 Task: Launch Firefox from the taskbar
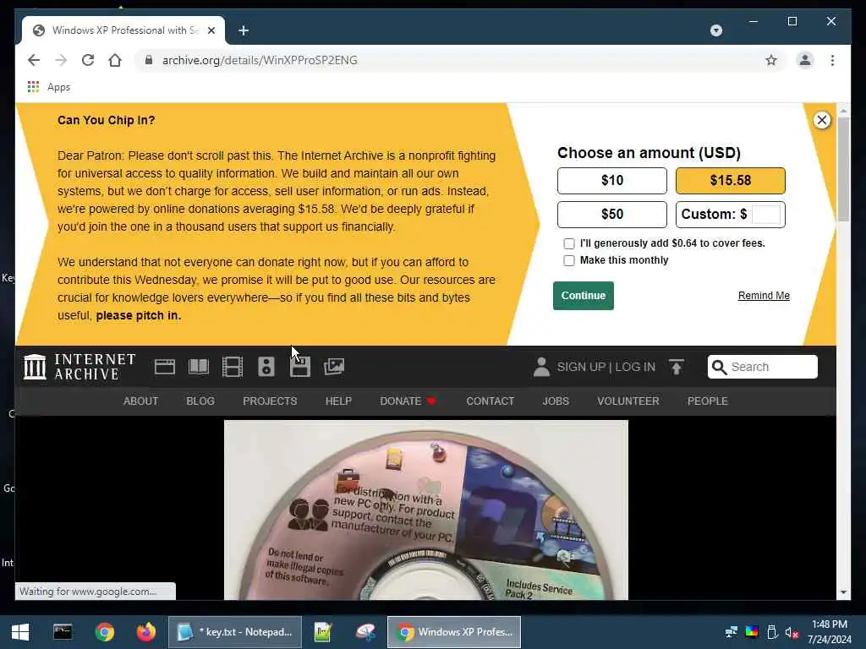coord(146,632)
